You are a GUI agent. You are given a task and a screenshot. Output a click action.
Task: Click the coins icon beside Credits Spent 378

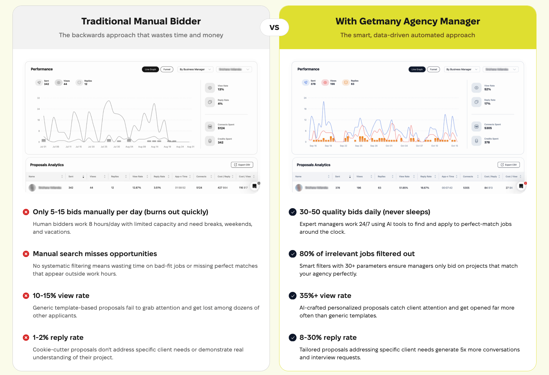[x=476, y=141]
